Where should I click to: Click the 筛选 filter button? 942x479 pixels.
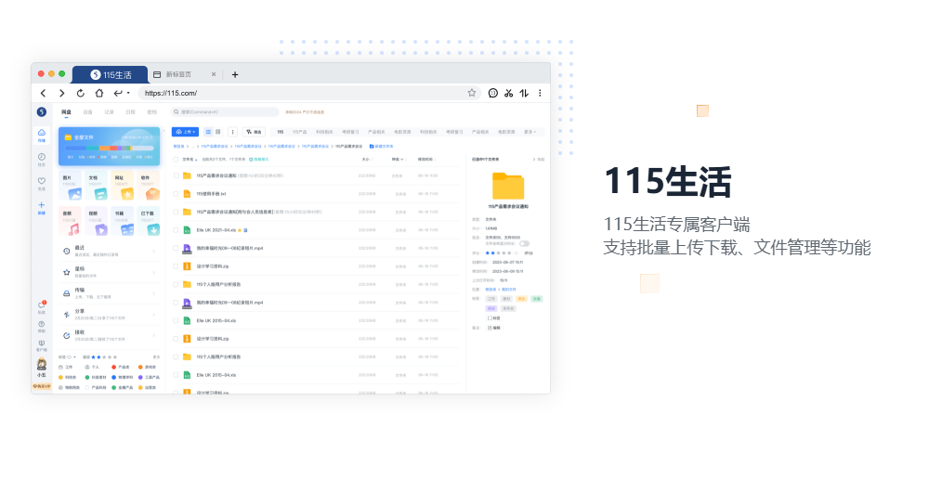(x=254, y=132)
